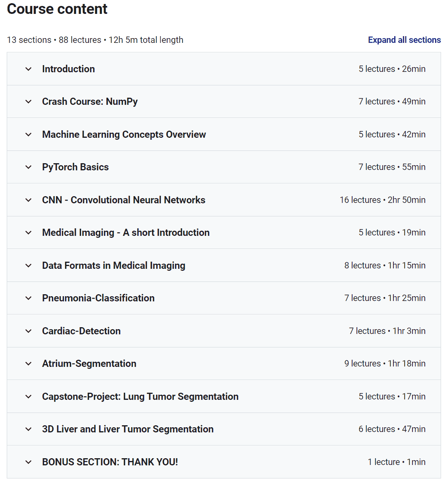447x486 pixels.
Task: Open the Pneumonia-Classification chevron arrow
Action: click(x=29, y=298)
